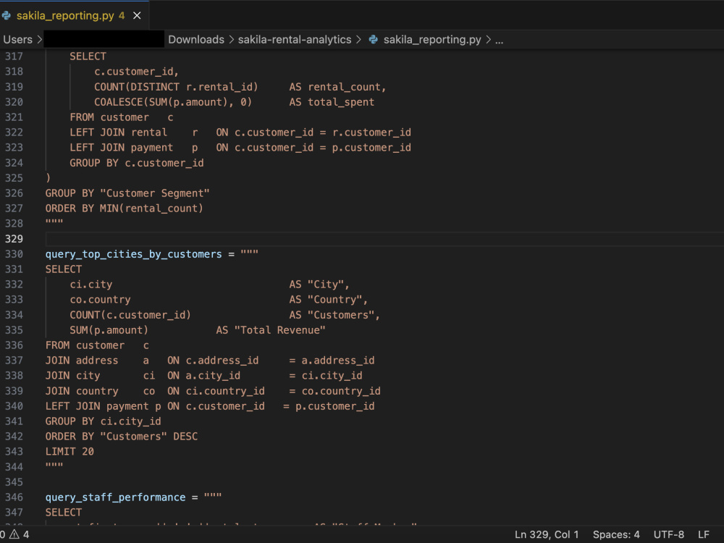Click COUNT(DISTINCT r.rental_id) text

coord(176,87)
